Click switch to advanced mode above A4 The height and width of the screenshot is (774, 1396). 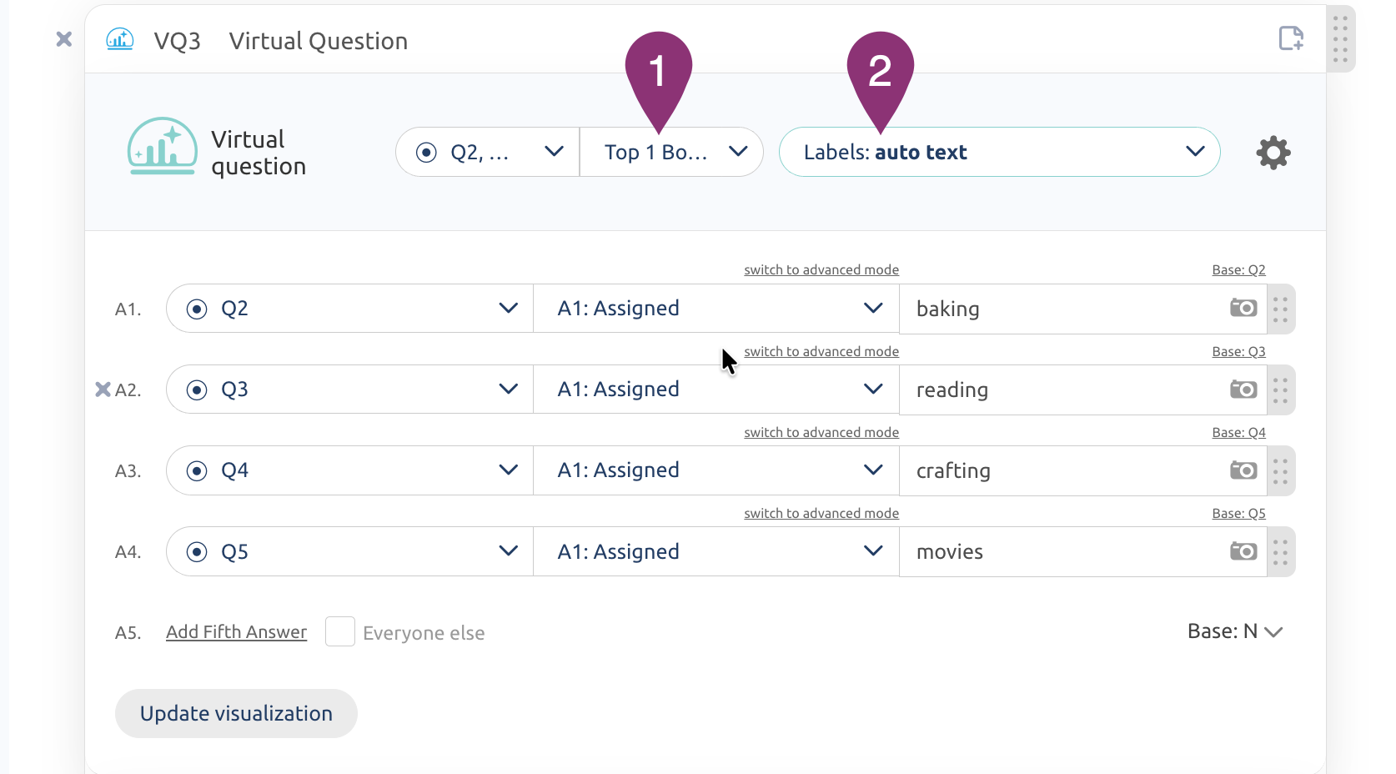point(821,513)
